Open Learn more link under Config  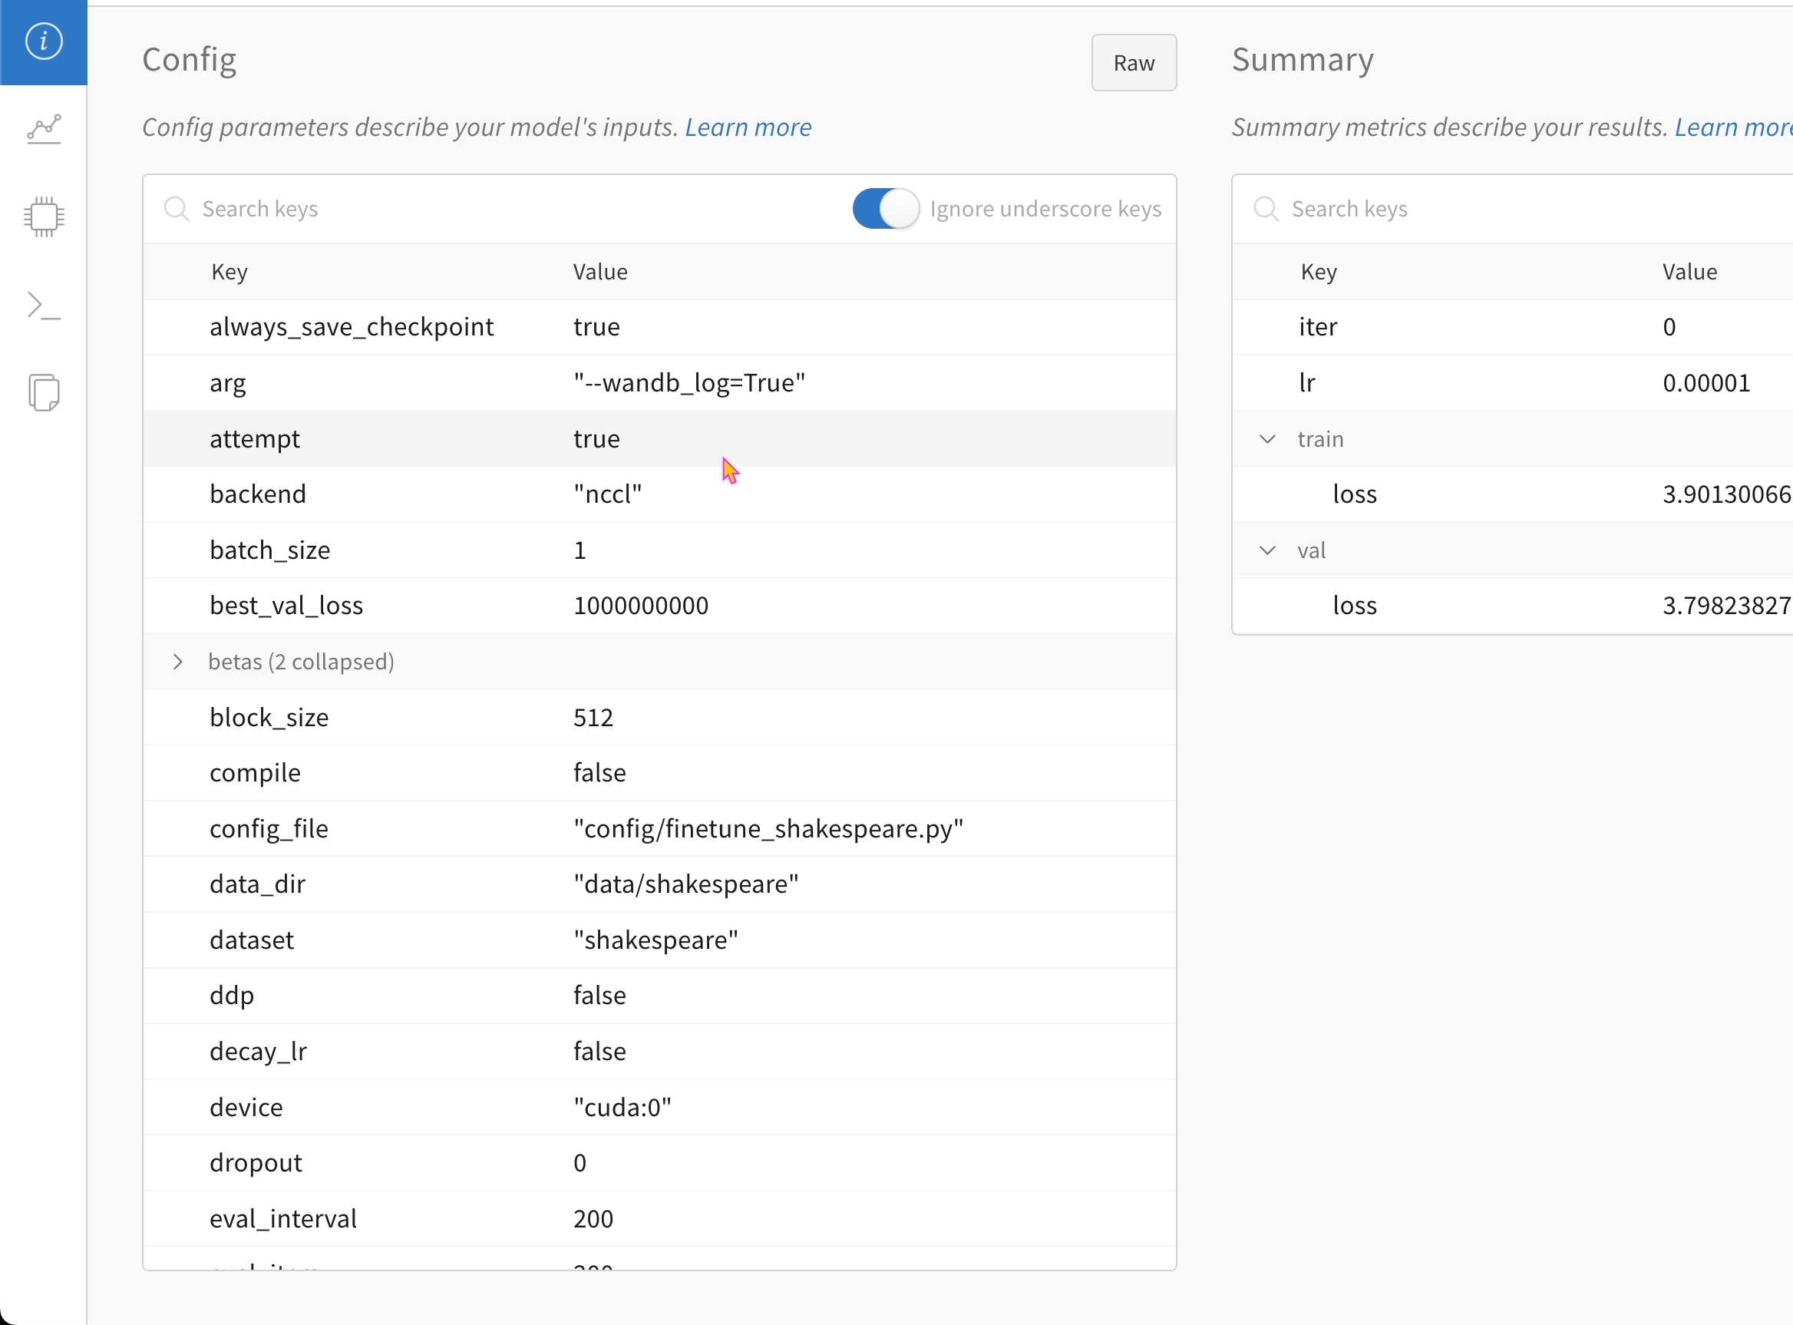point(748,127)
